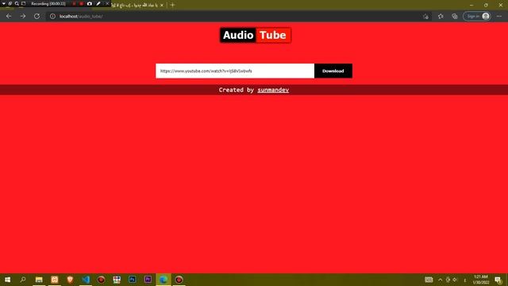Add this page to favorites
Screen dimensions: 508x286
[425, 16]
